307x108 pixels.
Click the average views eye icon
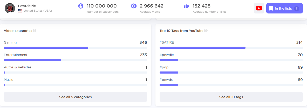[134, 6]
